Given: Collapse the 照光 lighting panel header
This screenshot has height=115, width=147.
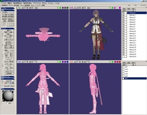Looking at the screenshot, I should 8,89.
